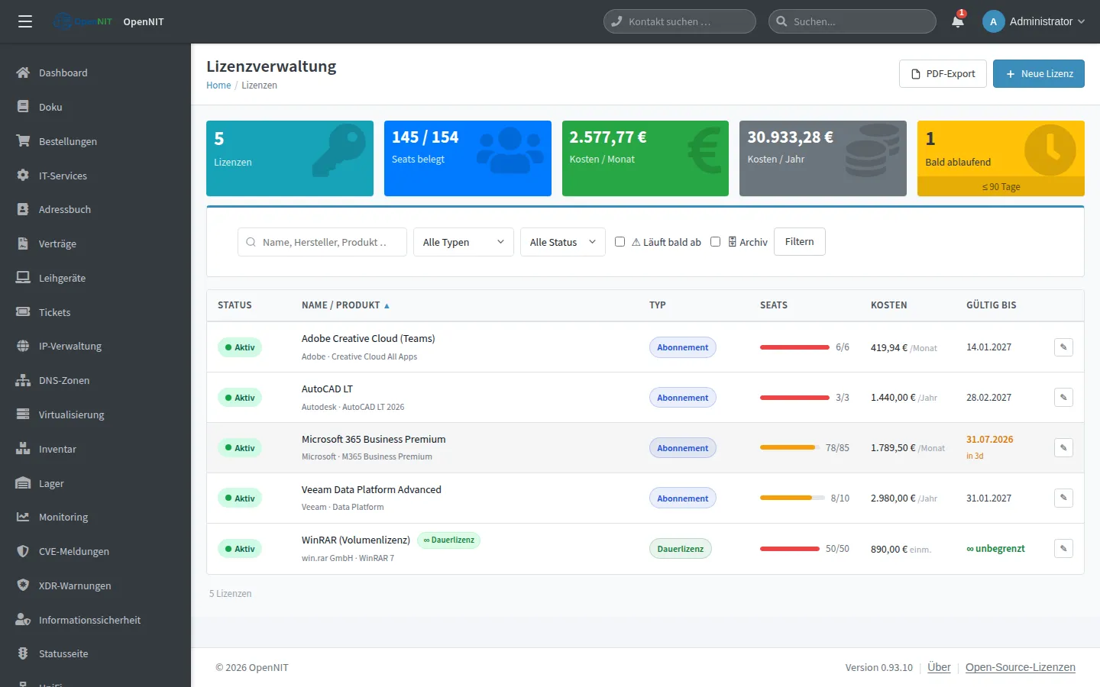Click the Kosten / Jahr summary card
Viewport: 1100px width, 687px height.
tap(823, 158)
